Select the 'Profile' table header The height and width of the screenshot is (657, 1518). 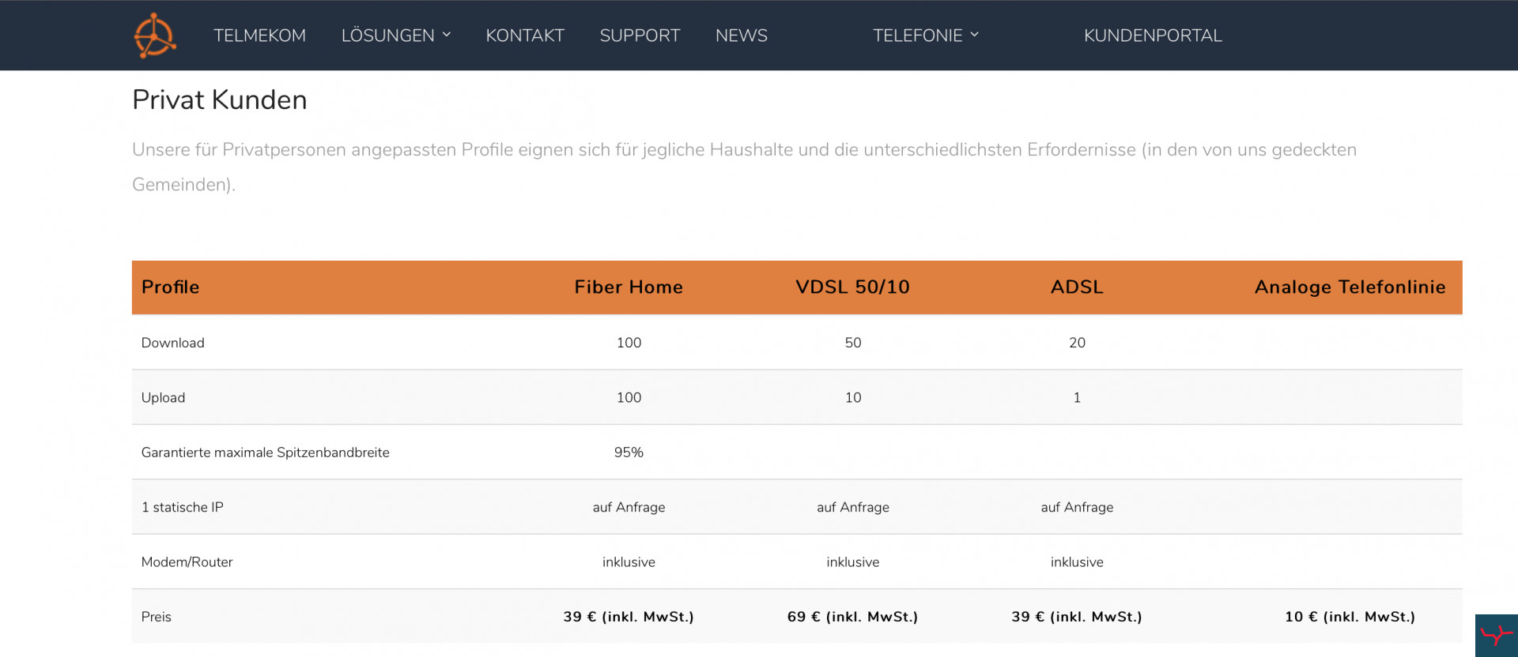click(170, 287)
